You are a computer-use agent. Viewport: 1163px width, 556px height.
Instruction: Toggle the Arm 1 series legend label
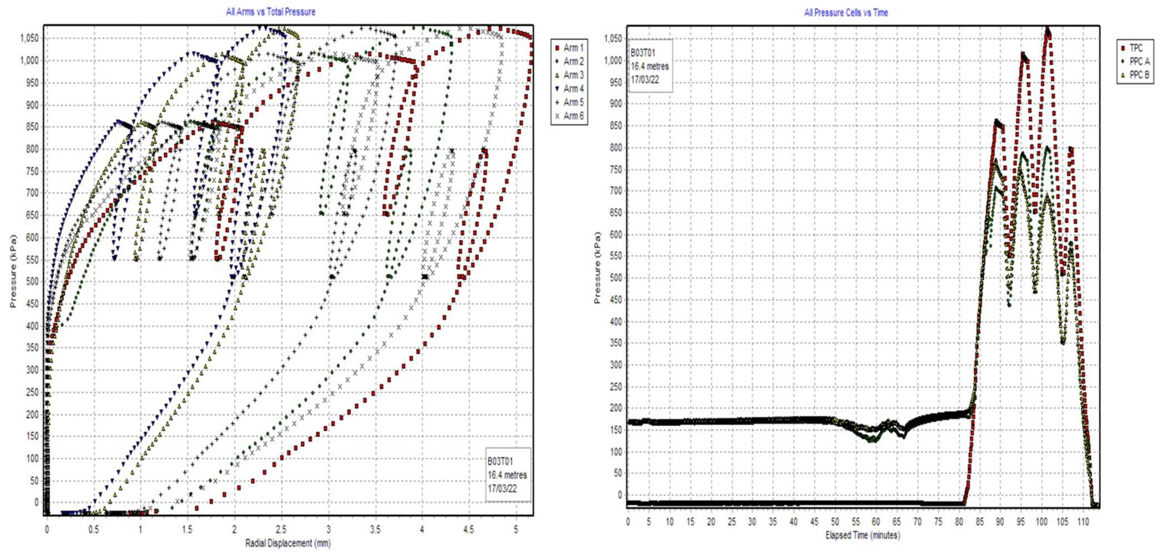pos(573,48)
